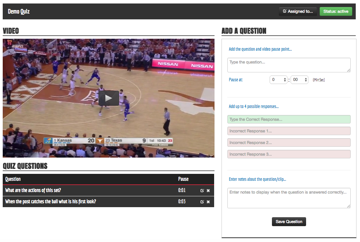Click the question notes text area
The image size is (360, 242).
point(288,198)
